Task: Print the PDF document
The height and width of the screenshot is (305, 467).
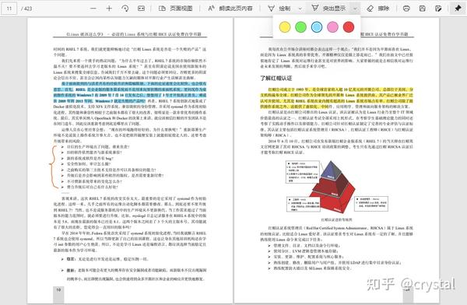Action: pyautogui.click(x=406, y=9)
